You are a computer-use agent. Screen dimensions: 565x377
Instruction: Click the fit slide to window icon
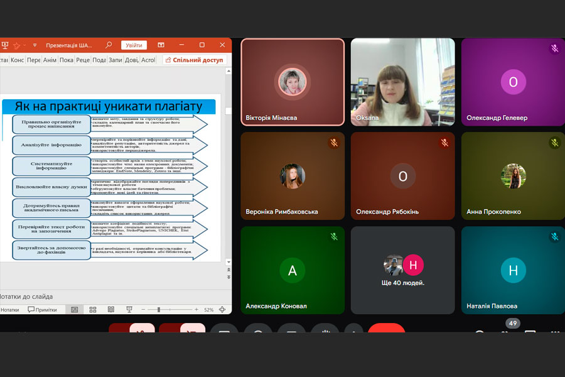click(222, 310)
